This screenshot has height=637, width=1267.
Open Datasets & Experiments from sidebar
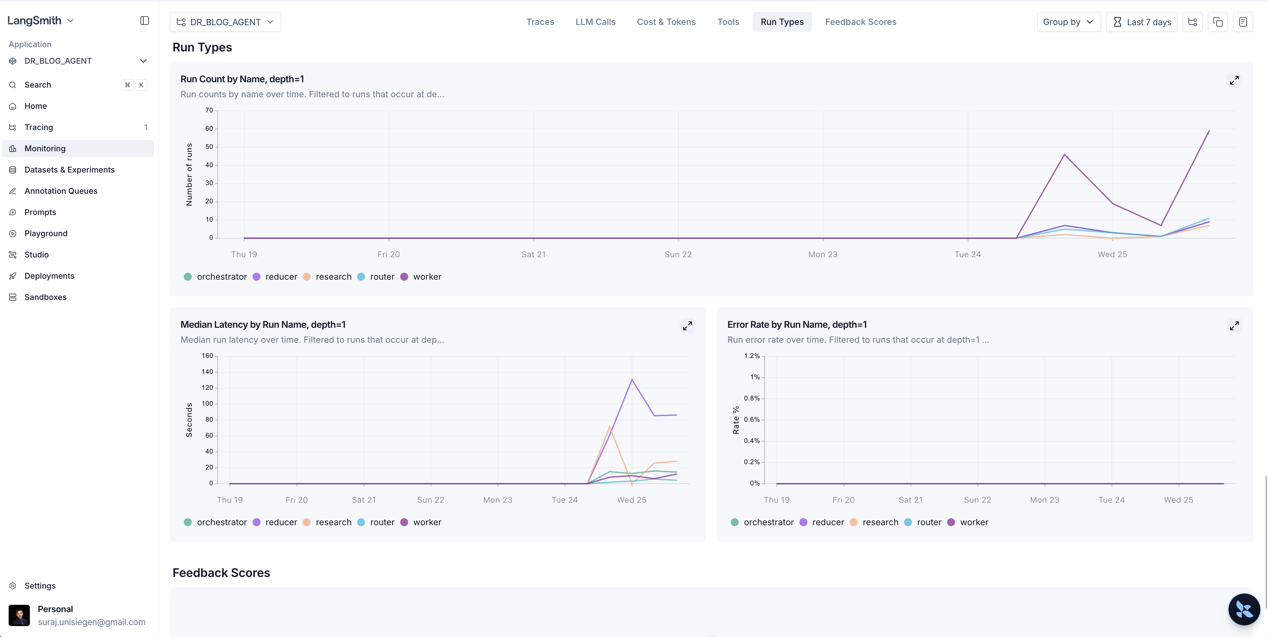tap(69, 170)
